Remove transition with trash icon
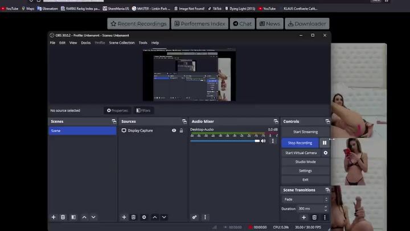Image resolution: width=410 pixels, height=231 pixels. pyautogui.click(x=314, y=217)
